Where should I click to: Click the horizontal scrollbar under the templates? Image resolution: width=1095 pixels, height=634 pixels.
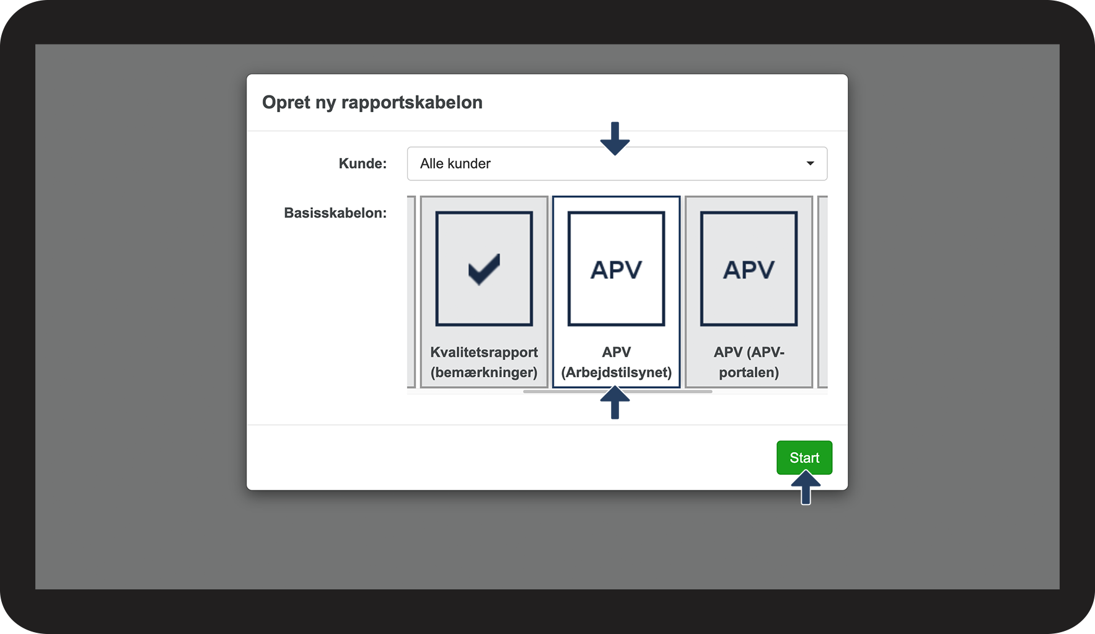[617, 392]
